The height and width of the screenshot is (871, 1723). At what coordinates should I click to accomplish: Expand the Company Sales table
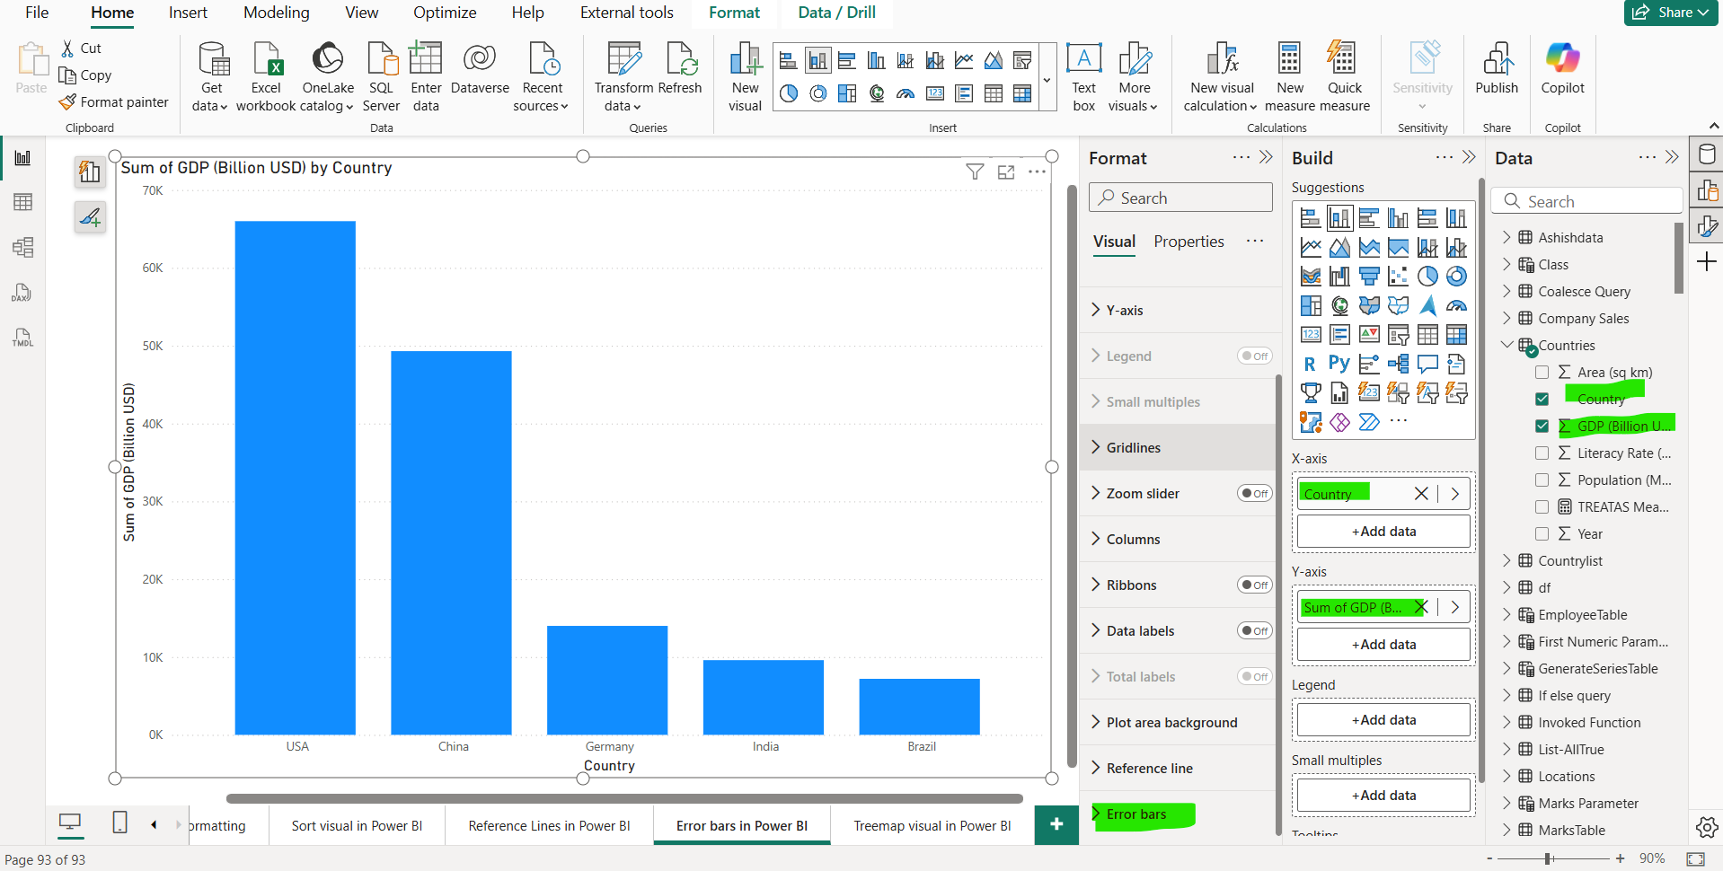(x=1507, y=319)
